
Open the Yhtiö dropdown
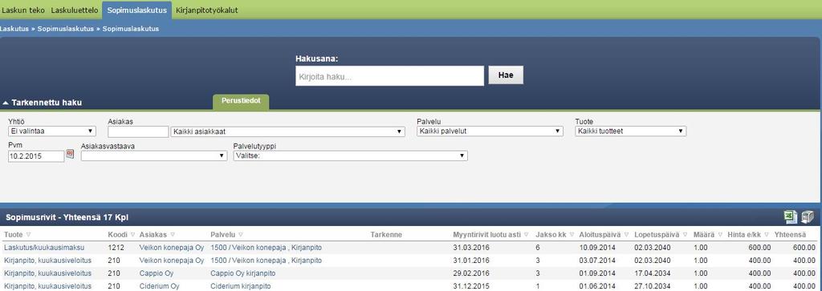click(x=51, y=131)
